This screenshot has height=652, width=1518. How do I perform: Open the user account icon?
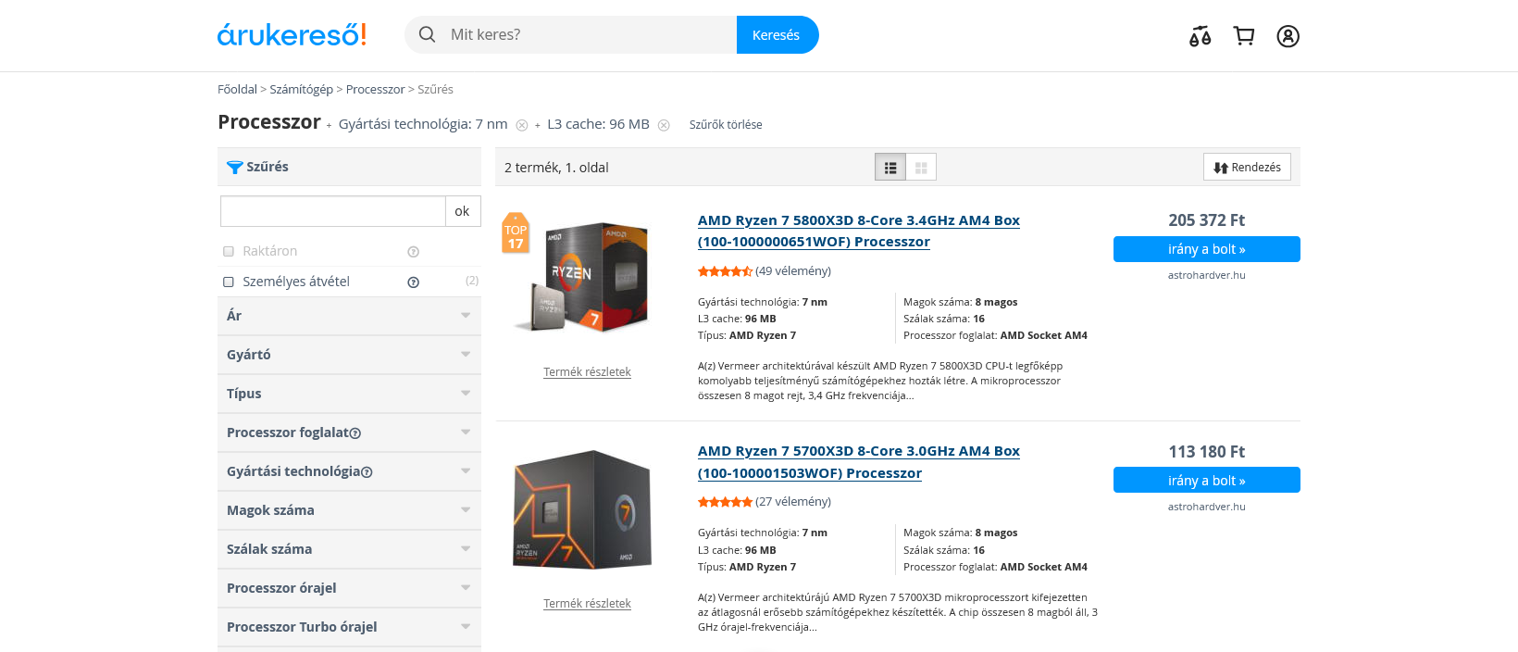coord(1288,36)
